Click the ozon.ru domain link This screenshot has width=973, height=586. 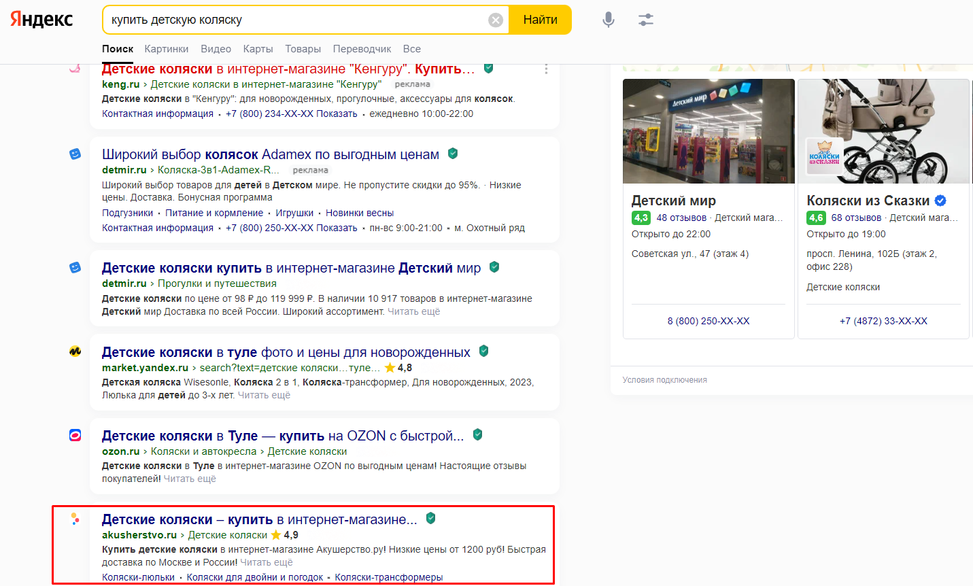(x=120, y=451)
